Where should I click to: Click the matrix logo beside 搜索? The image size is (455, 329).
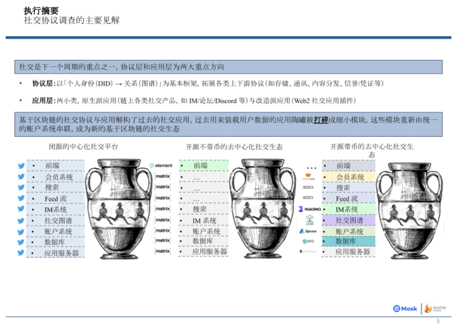click(163, 209)
